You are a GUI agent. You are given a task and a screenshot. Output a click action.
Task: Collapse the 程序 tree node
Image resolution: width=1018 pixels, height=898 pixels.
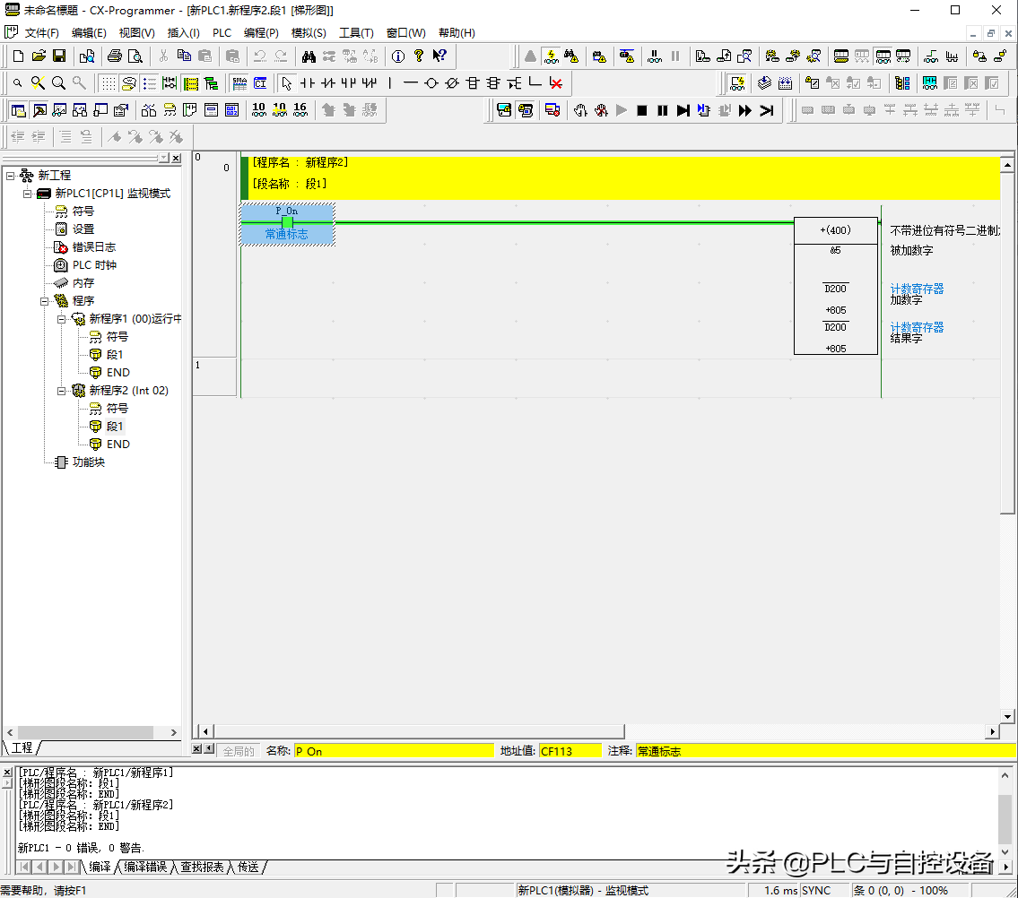[45, 301]
